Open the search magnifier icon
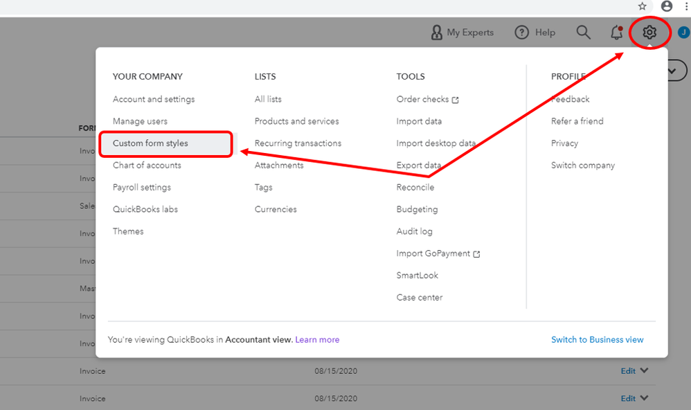The width and height of the screenshot is (691, 410). tap(584, 33)
